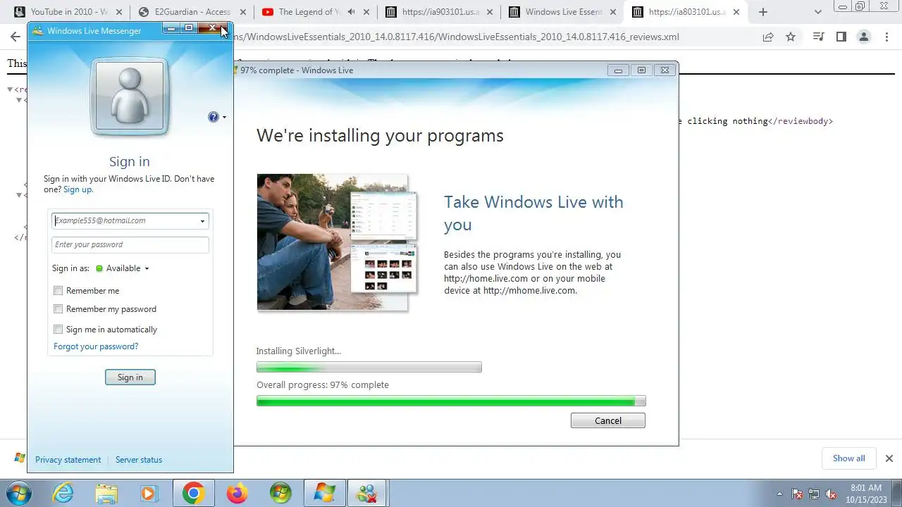Switch to Windows Live Essentials tab
Image resolution: width=902 pixels, height=507 pixels.
(564, 12)
